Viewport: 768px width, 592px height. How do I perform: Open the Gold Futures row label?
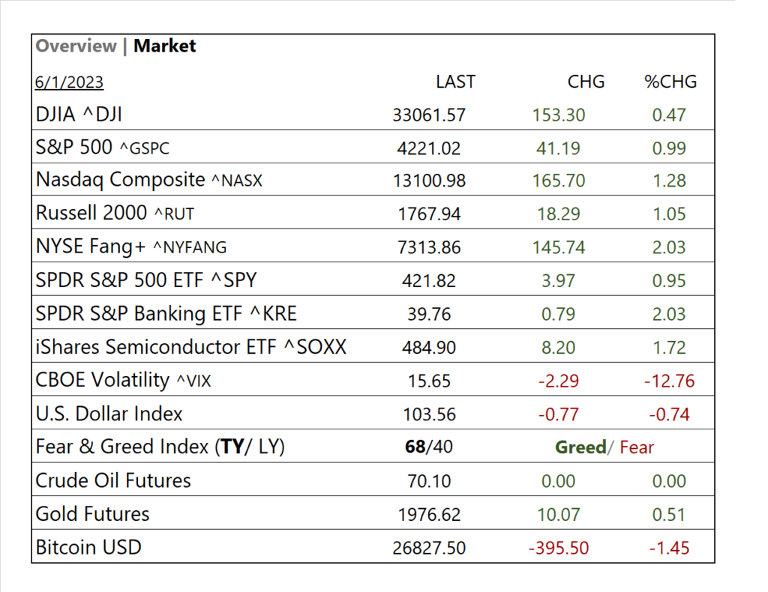pos(92,514)
